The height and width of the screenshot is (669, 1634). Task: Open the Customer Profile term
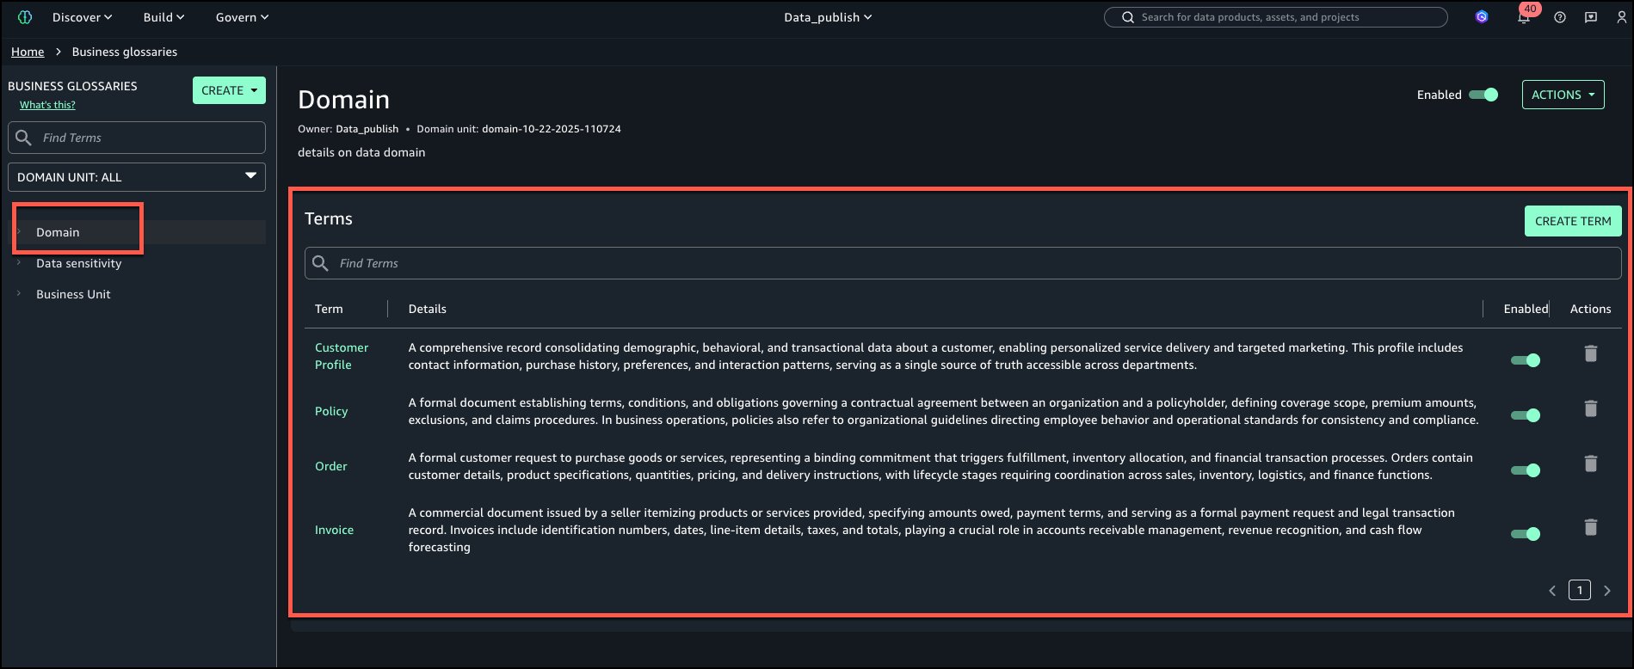coord(342,356)
